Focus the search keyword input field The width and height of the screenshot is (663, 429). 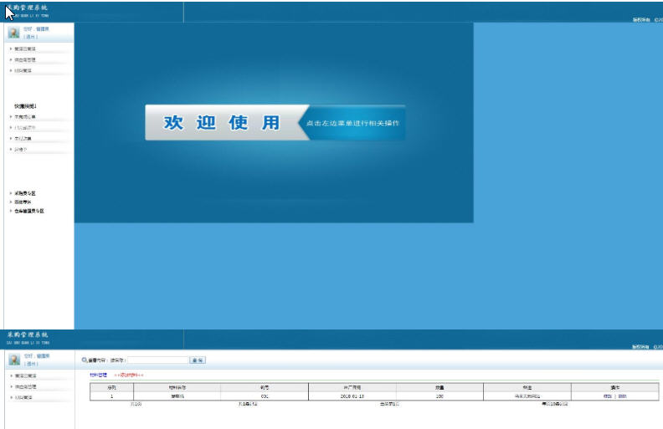click(x=157, y=360)
